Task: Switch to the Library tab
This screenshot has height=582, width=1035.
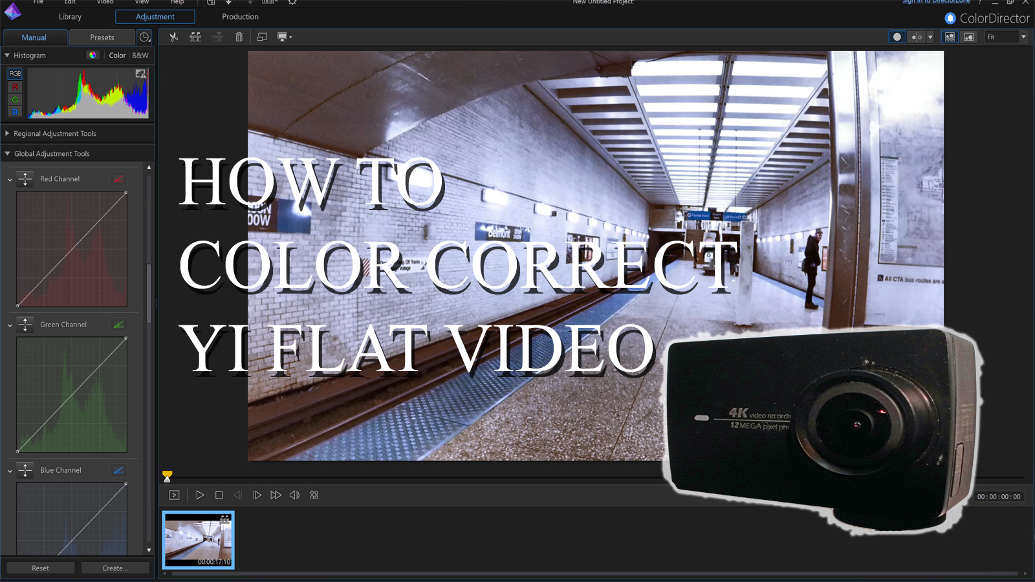Action: tap(69, 16)
